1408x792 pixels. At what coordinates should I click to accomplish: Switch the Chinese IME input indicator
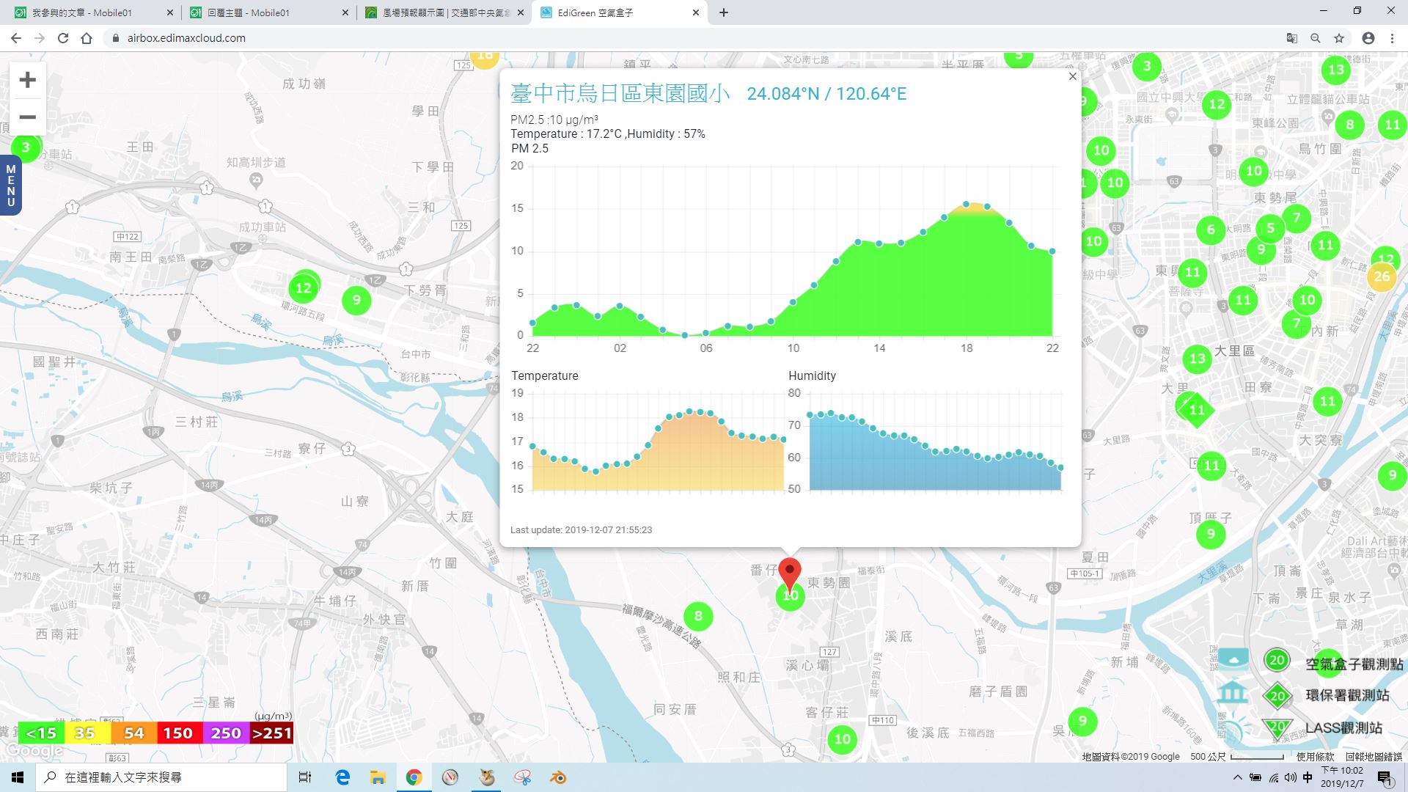(1308, 777)
